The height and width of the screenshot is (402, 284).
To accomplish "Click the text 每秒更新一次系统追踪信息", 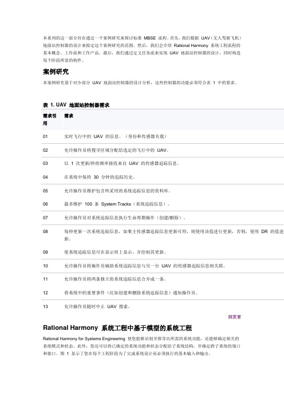I will [x=91, y=231].
